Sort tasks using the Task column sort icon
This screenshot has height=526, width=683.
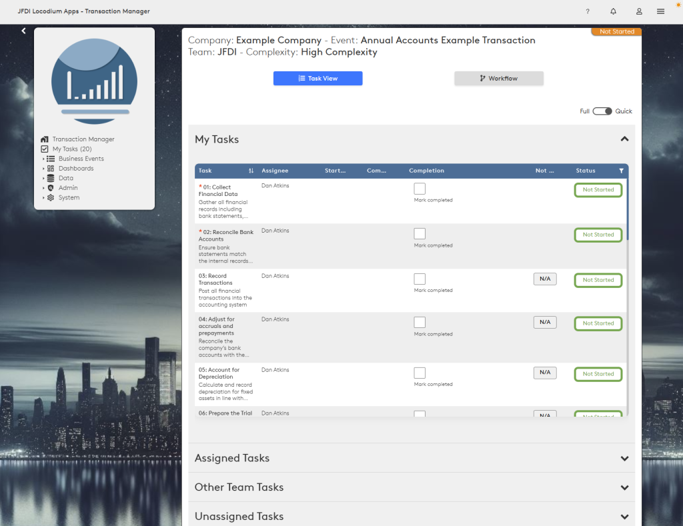tap(251, 171)
